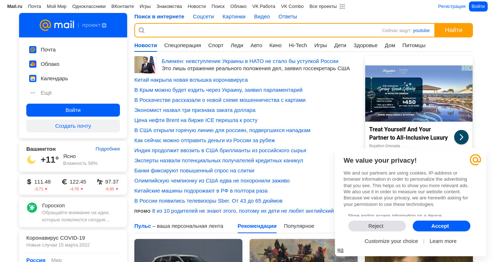Select the Кино news tab

point(276,45)
